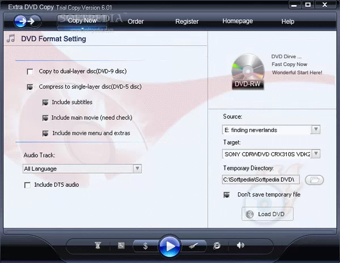Toggle Include movie menu and extras
This screenshot has height=263, width=340.
click(x=45, y=133)
